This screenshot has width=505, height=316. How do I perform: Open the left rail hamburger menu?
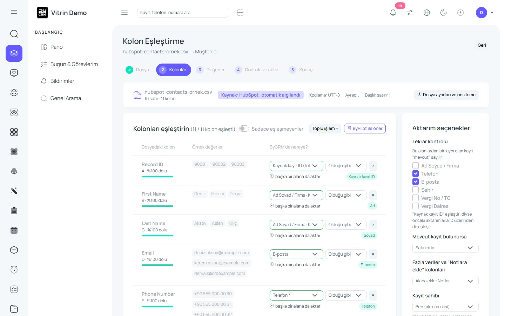pos(14,12)
